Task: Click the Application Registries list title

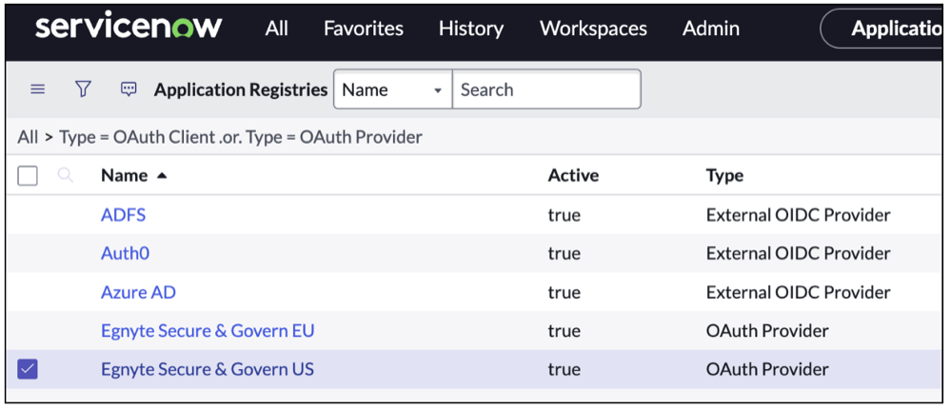Action: 241,89
